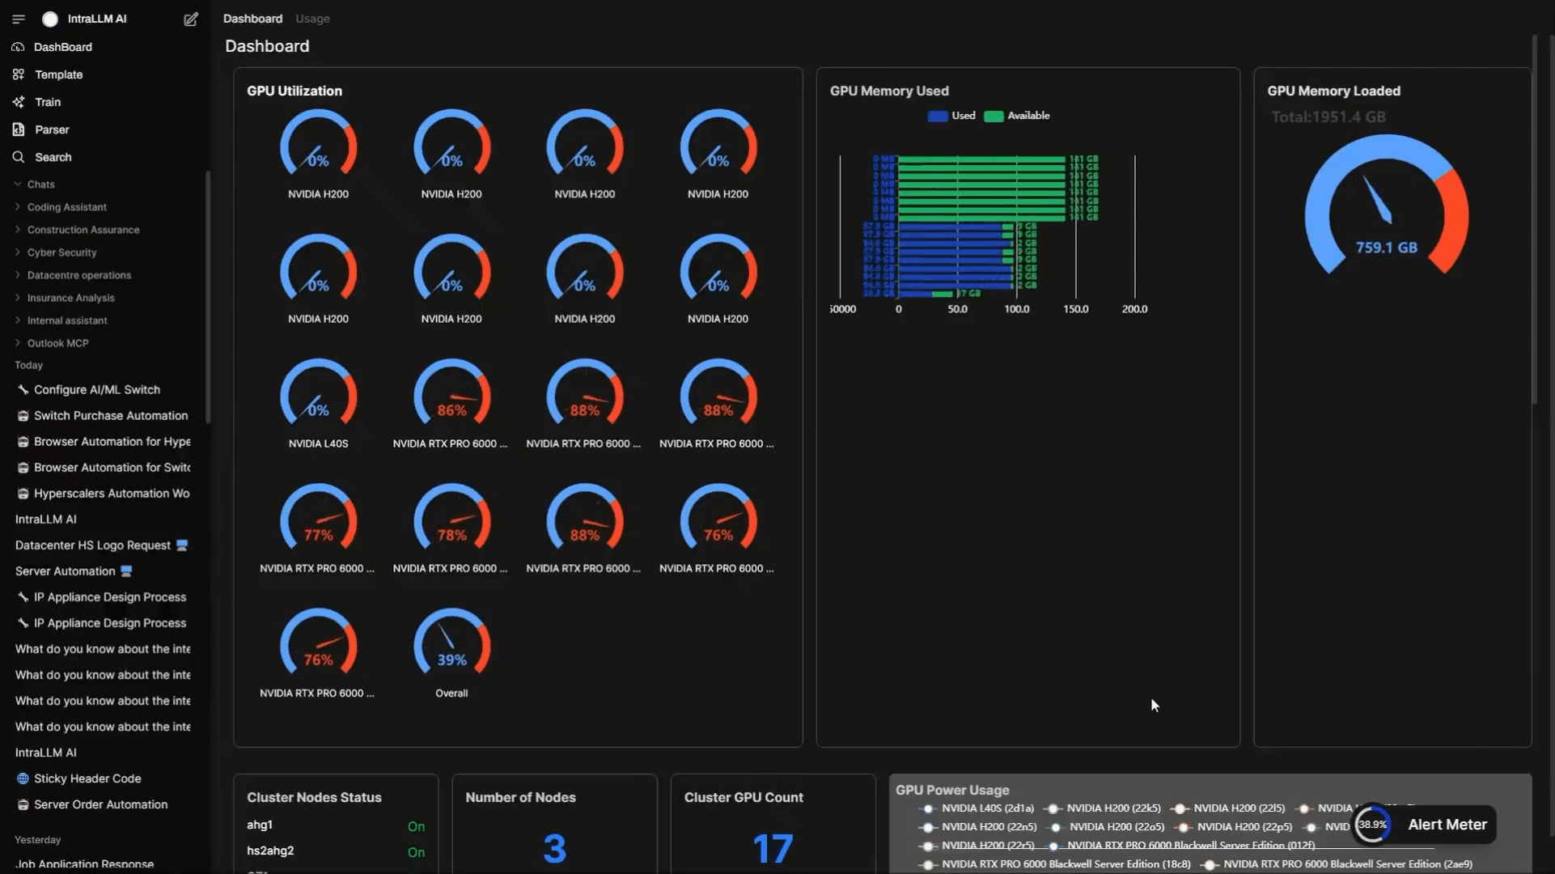
Task: Expand the Cyber Security folder
Action: point(17,252)
